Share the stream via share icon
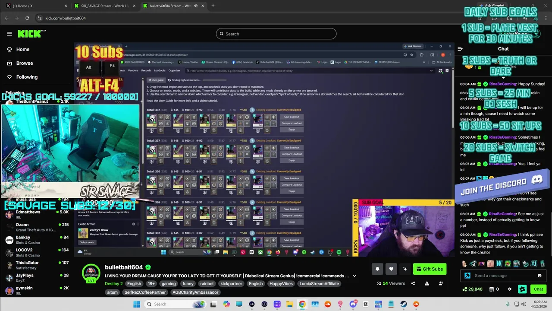The width and height of the screenshot is (552, 311). pyautogui.click(x=413, y=283)
